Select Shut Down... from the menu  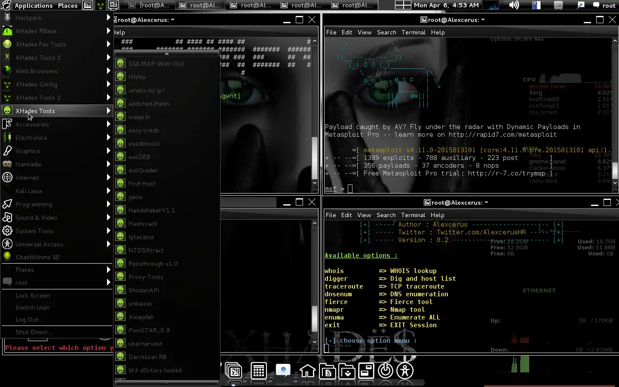(x=57, y=332)
